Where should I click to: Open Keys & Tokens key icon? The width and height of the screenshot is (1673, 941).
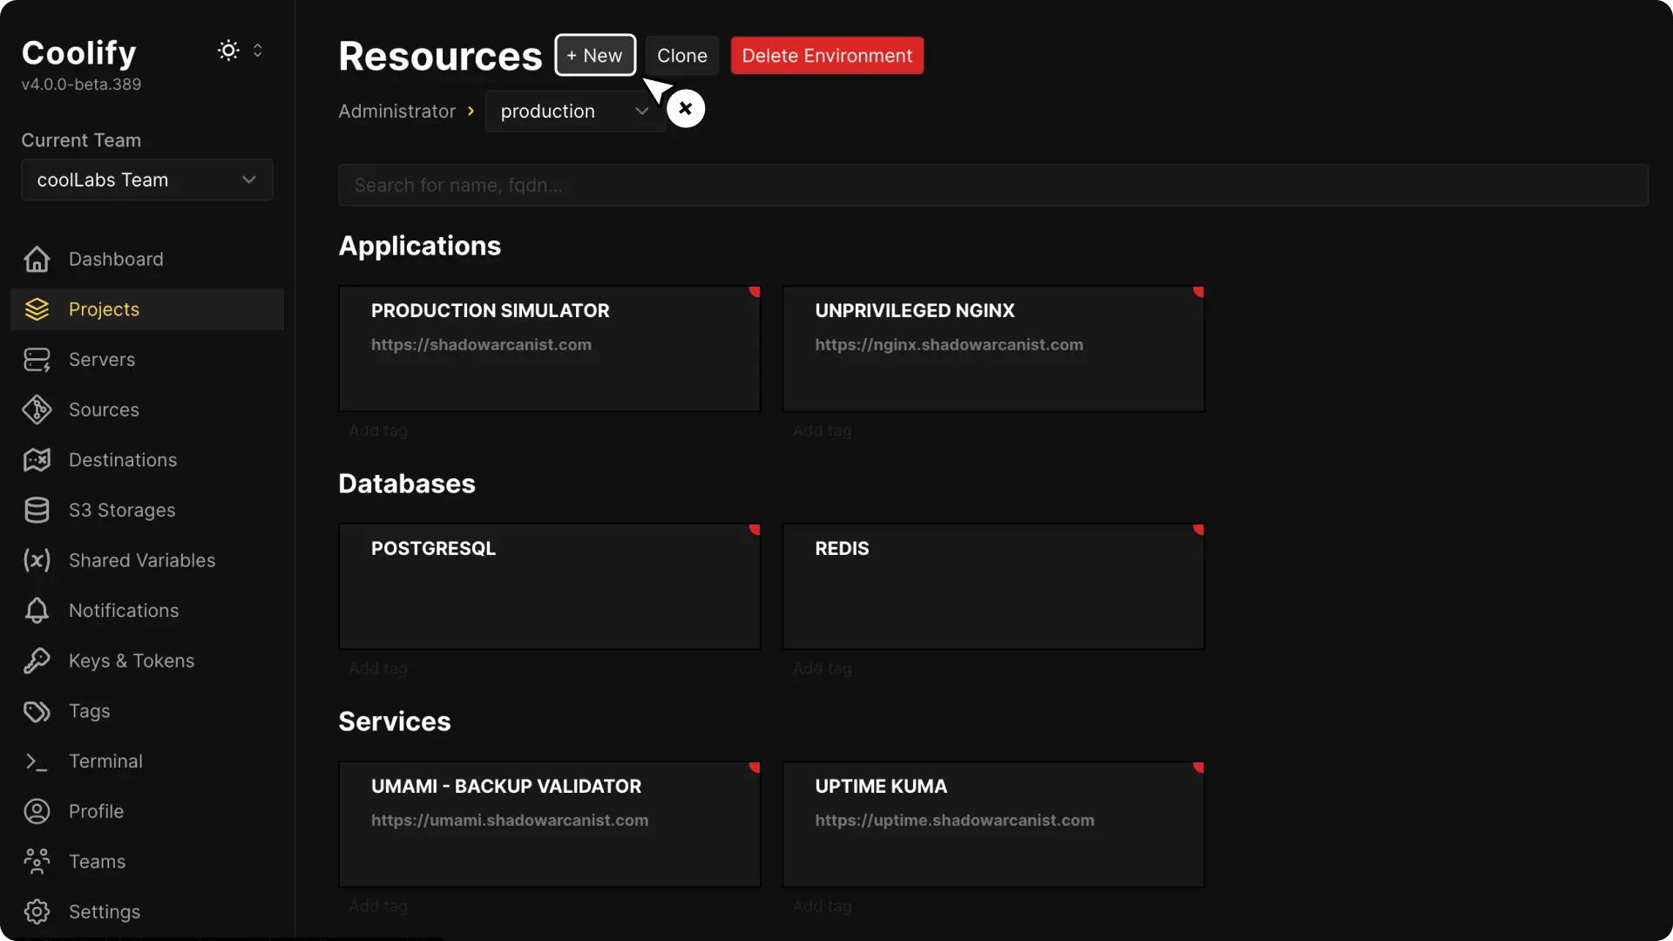37,661
